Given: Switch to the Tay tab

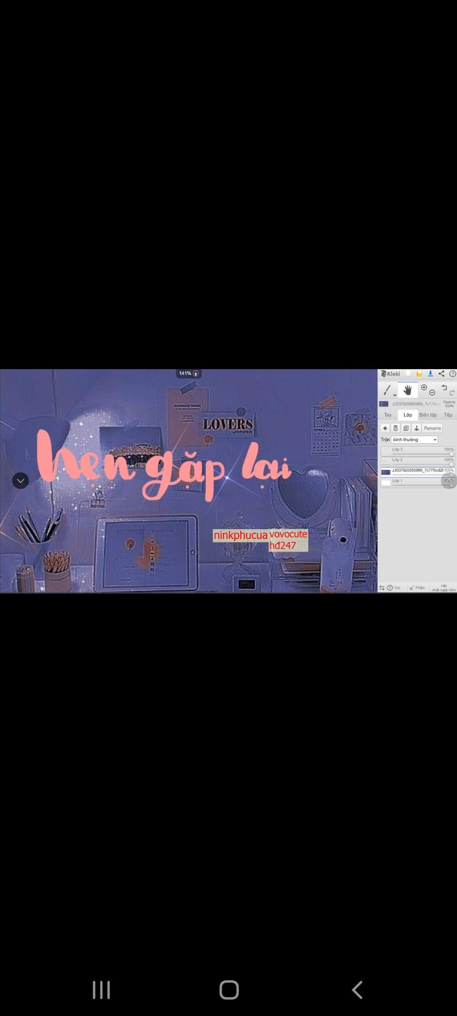Looking at the screenshot, I should 388,415.
